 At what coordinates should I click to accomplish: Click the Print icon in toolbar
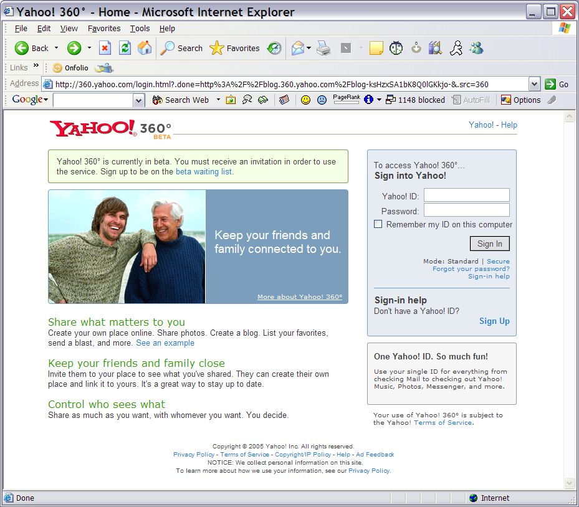(x=323, y=48)
